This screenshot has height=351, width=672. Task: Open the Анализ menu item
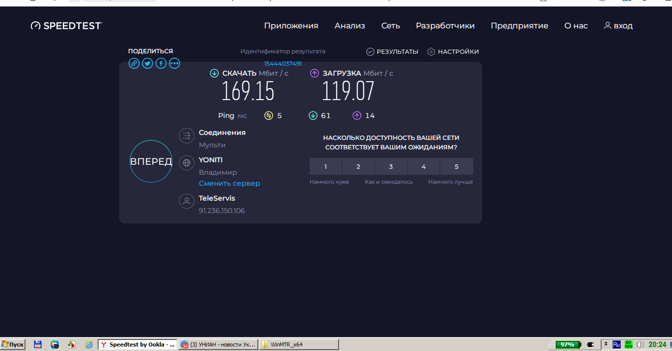point(349,26)
